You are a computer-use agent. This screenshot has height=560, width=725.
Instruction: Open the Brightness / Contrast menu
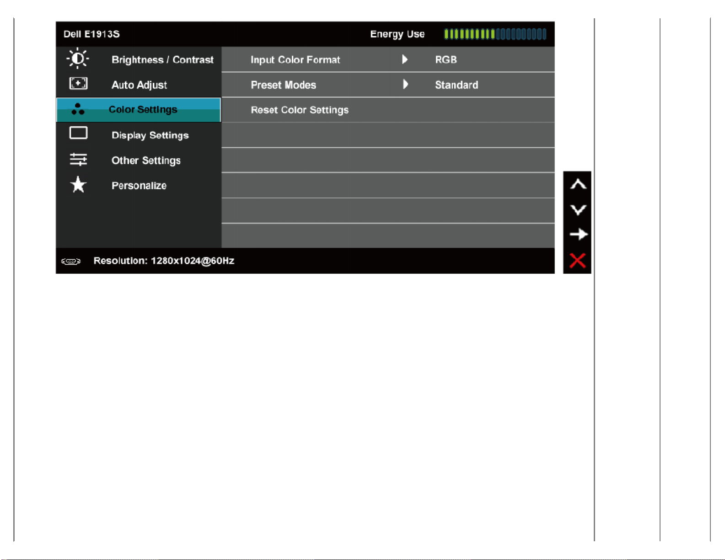pos(162,60)
